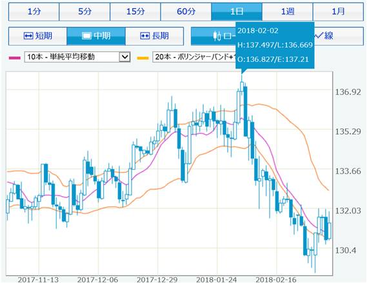Switch chart to 1分 timeframe

coord(34,12)
